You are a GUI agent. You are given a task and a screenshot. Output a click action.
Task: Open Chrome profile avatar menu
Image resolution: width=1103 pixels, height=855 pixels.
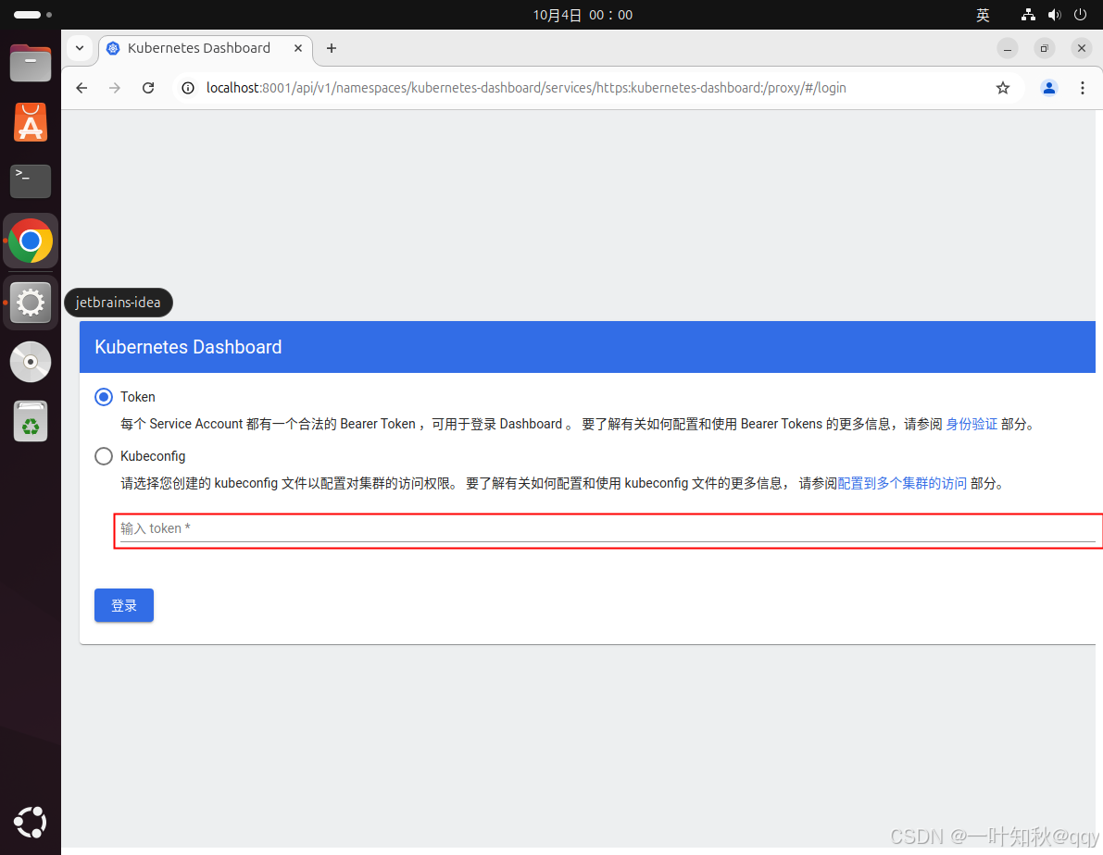click(1049, 88)
